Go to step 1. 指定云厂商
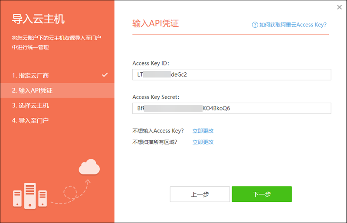 [x=30, y=75]
